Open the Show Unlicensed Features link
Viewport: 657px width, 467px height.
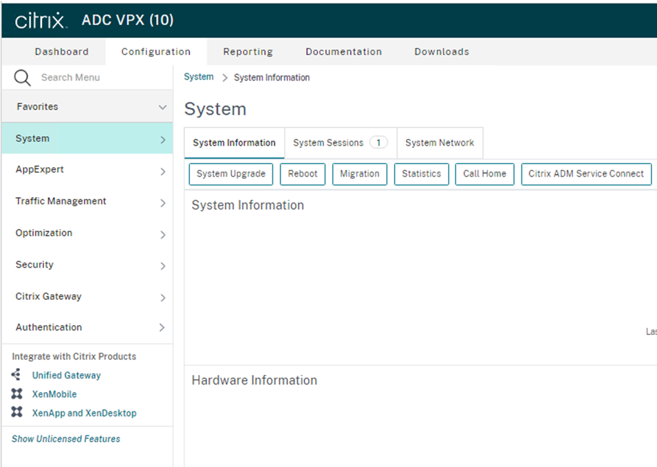[66, 439]
